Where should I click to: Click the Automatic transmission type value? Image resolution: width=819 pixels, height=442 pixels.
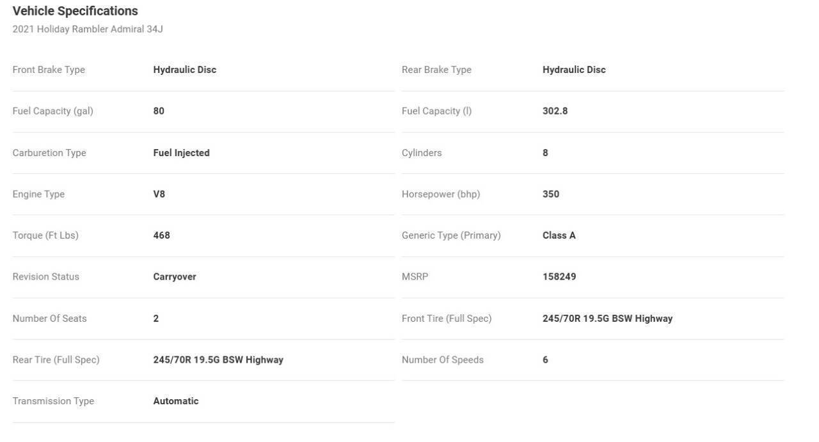click(176, 401)
